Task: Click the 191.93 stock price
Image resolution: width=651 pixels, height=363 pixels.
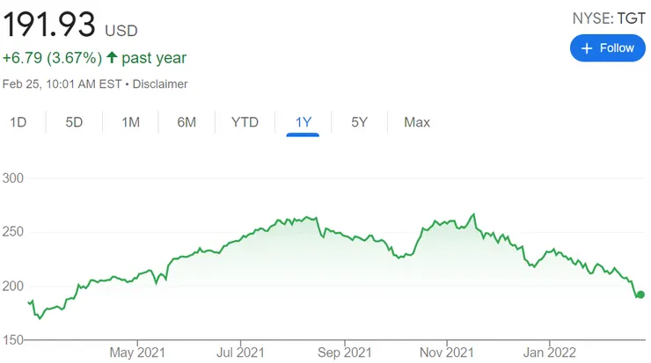Action: pyautogui.click(x=49, y=25)
